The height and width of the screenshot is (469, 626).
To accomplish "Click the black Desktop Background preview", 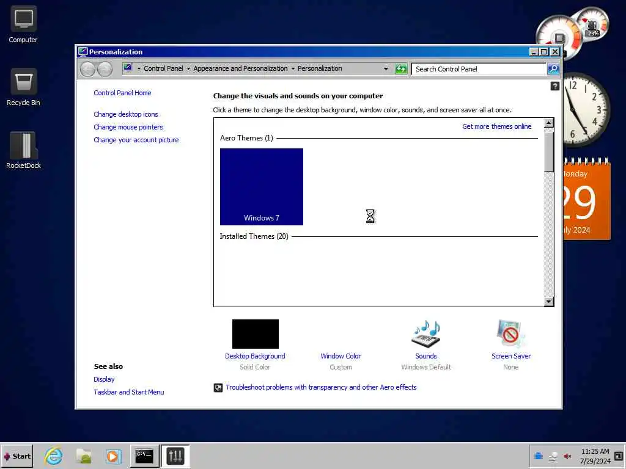I will (x=256, y=334).
